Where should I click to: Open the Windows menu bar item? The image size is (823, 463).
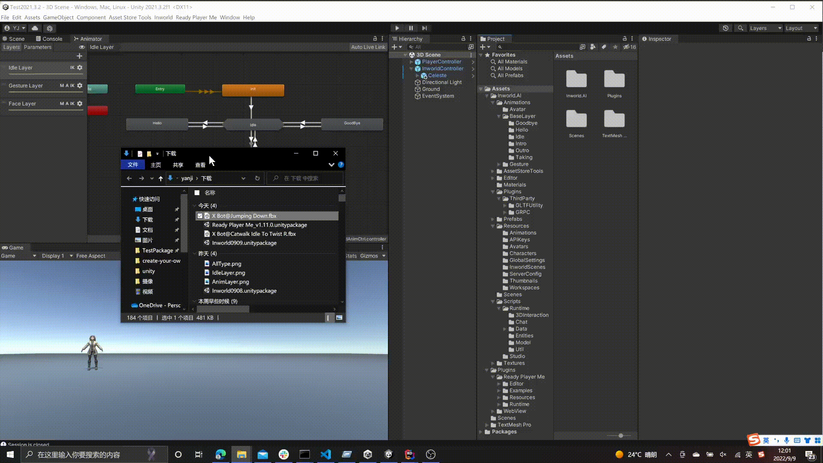pos(230,17)
